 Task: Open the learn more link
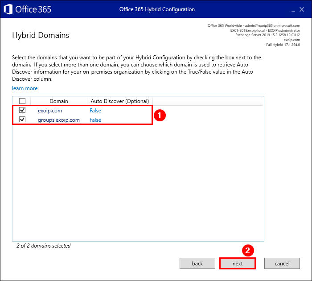click(25, 88)
